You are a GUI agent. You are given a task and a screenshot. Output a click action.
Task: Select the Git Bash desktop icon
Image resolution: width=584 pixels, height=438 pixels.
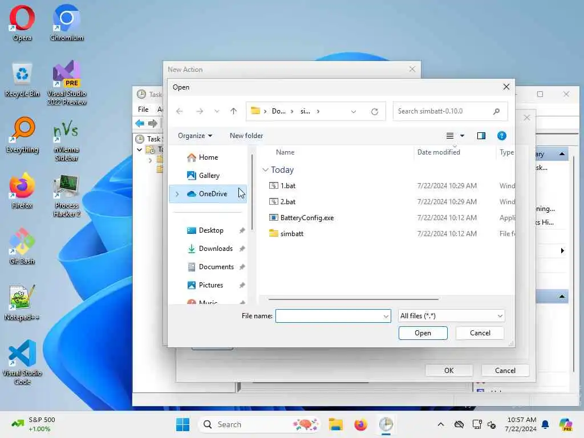tap(22, 246)
